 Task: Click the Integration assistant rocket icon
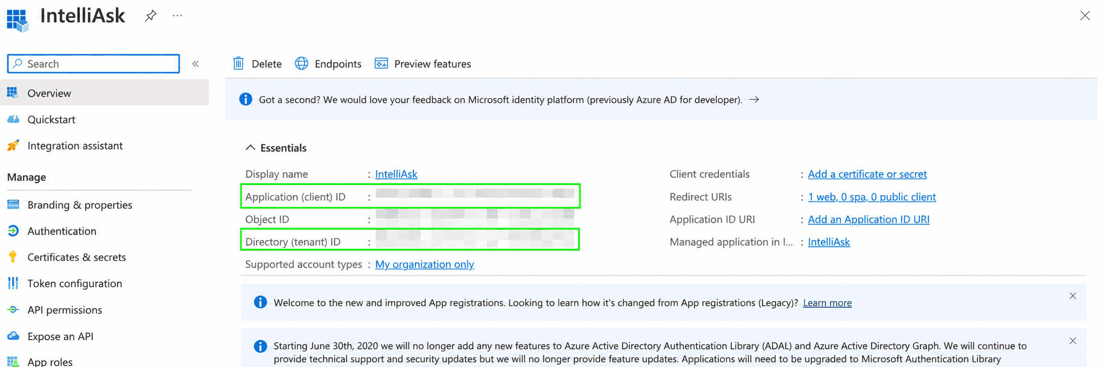click(13, 145)
